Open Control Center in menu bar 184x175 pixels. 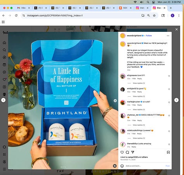pyautogui.click(x=154, y=2)
